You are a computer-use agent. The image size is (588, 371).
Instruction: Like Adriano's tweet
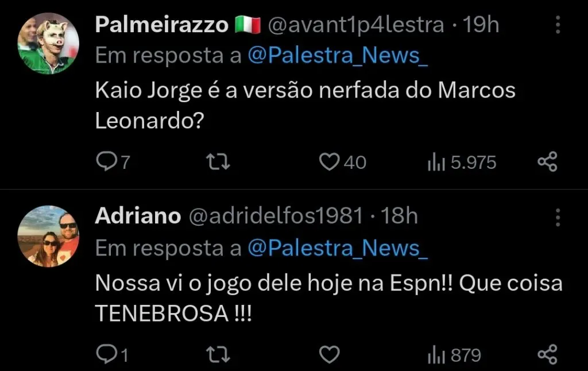(x=329, y=354)
